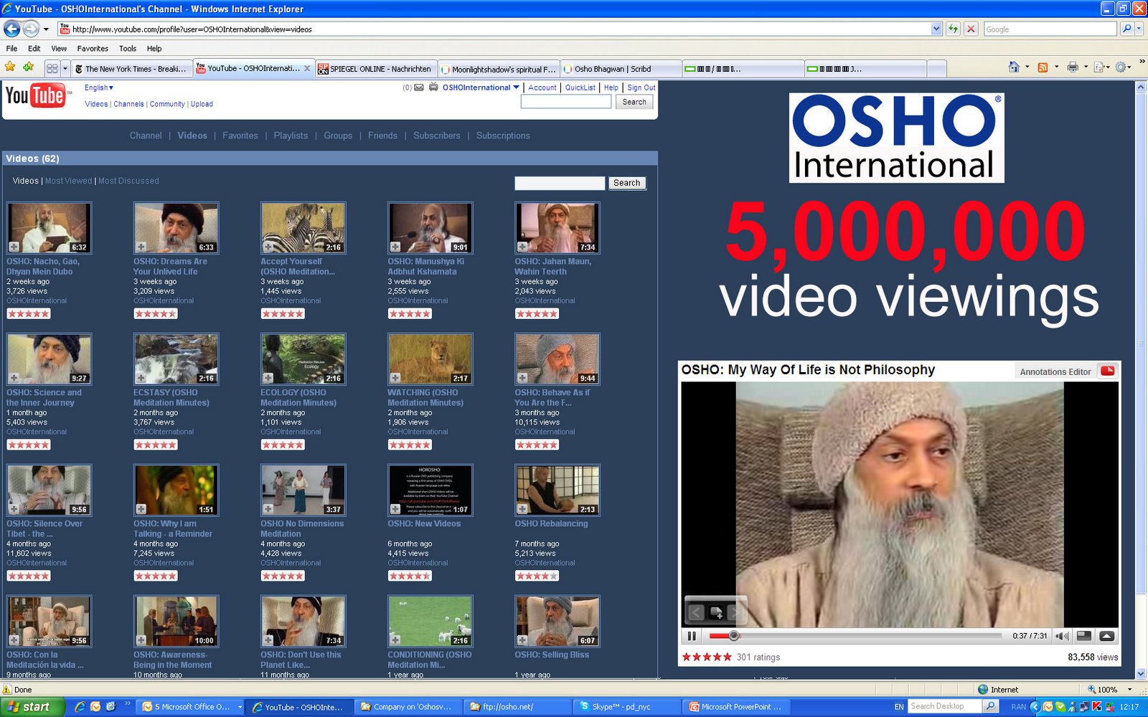Click the Tools gear toolbar icon
Image resolution: width=1148 pixels, height=717 pixels.
pos(1121,67)
